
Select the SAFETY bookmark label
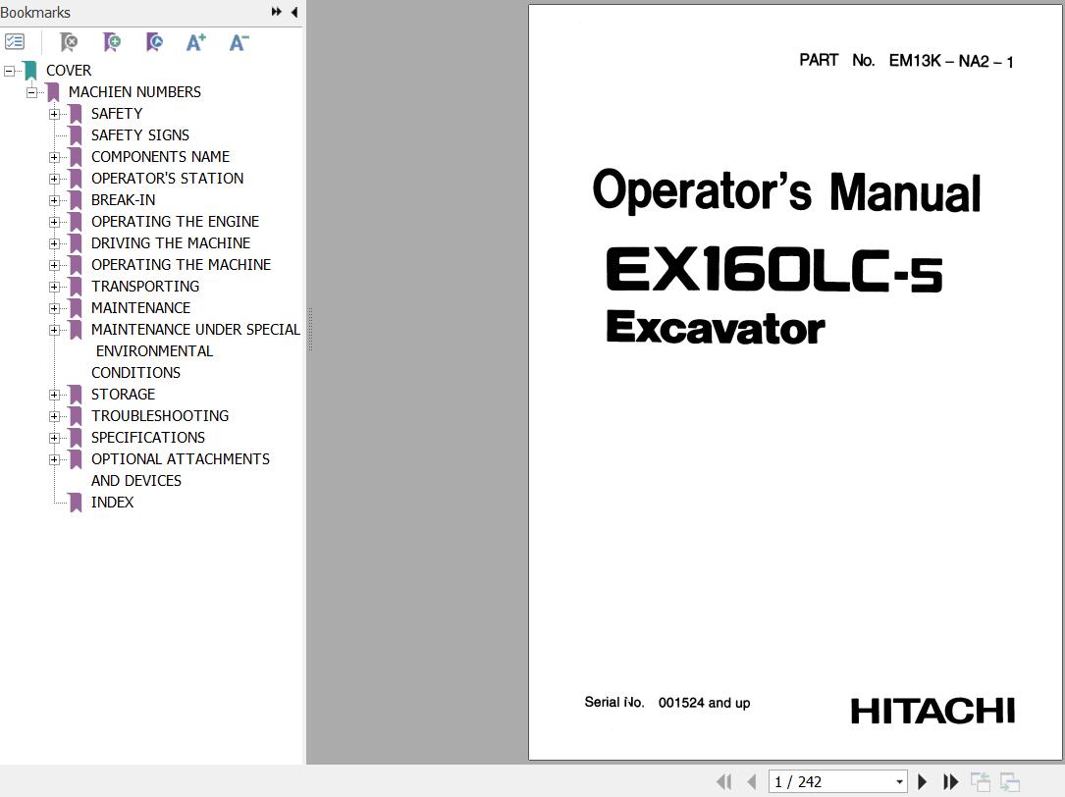[117, 114]
